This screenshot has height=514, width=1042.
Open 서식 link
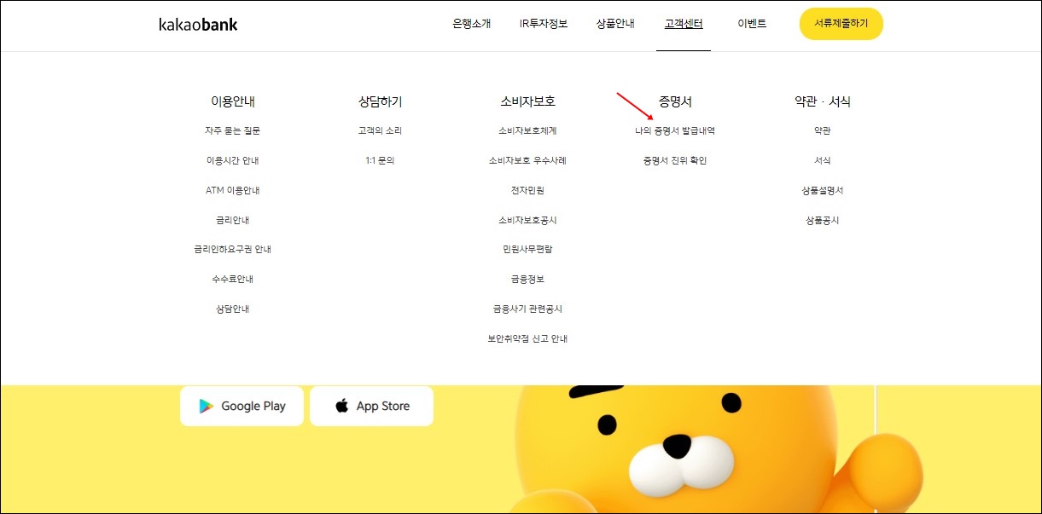[x=823, y=161]
